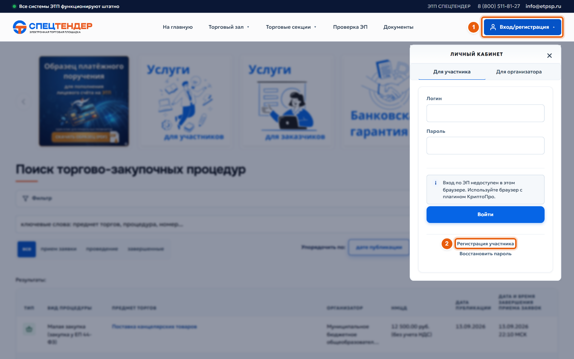Click the green procedure icon in the Малая закупка row
The height and width of the screenshot is (359, 574).
tap(29, 329)
